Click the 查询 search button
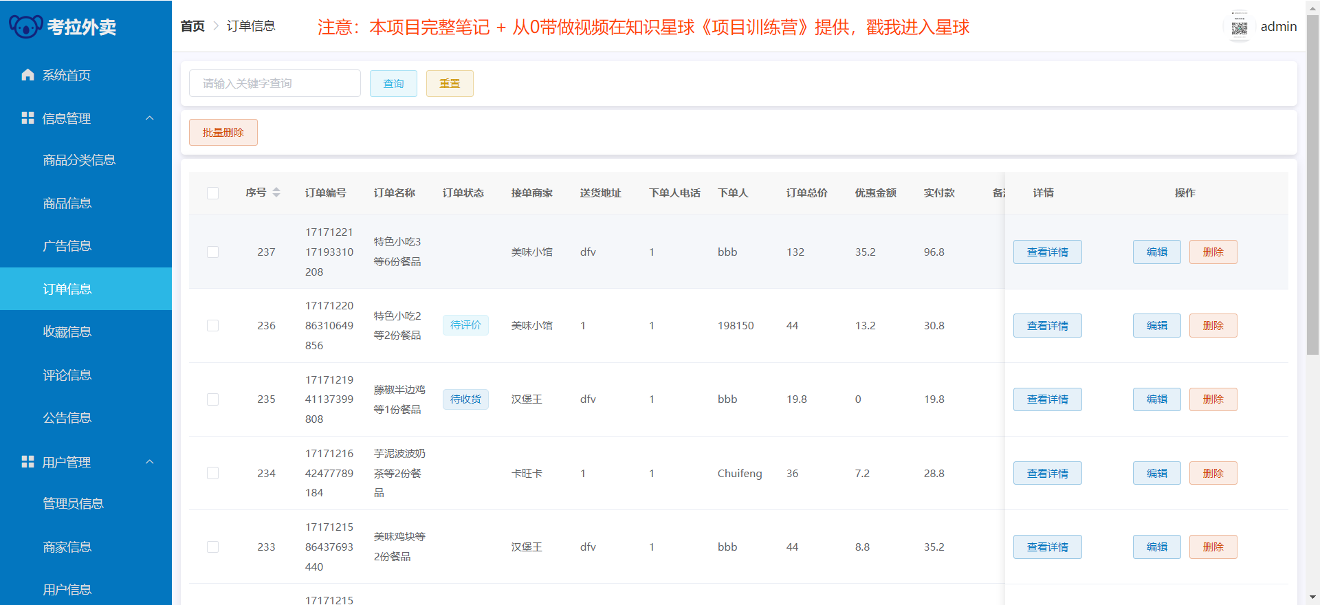 (x=393, y=83)
